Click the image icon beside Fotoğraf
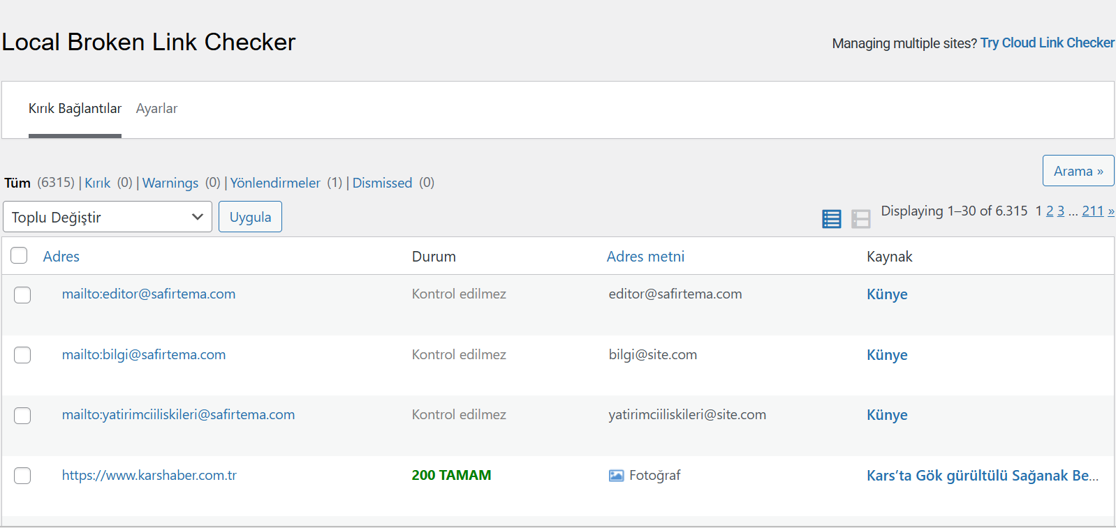Image resolution: width=1116 pixels, height=528 pixels. tap(616, 476)
